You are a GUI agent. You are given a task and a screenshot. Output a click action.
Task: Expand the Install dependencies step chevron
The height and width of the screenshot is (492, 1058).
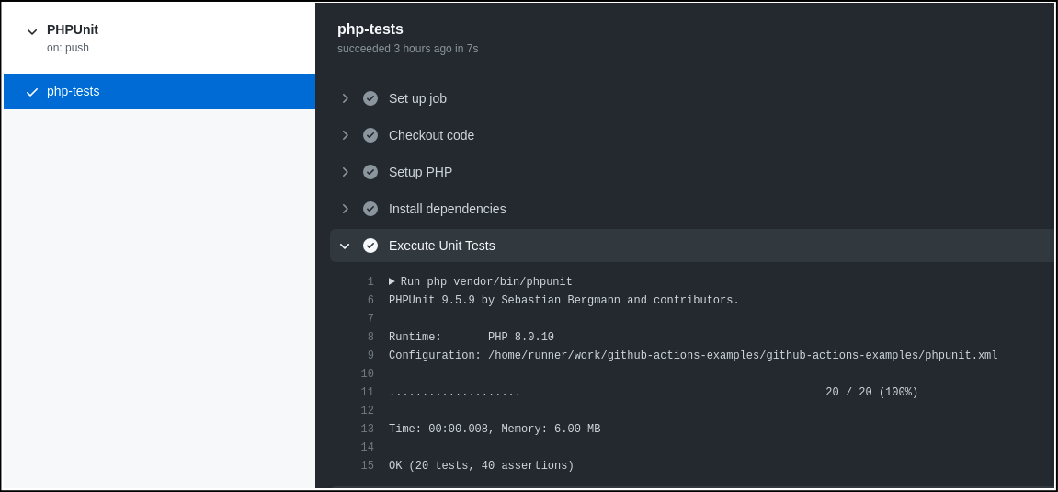(x=346, y=209)
